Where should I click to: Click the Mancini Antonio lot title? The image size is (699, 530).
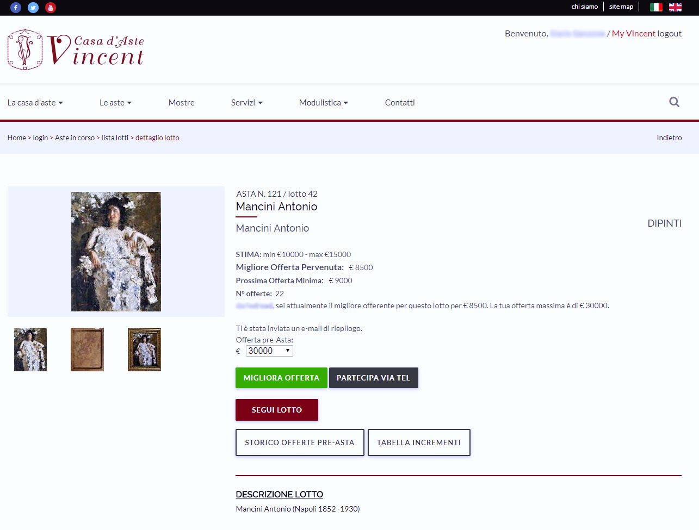point(276,207)
